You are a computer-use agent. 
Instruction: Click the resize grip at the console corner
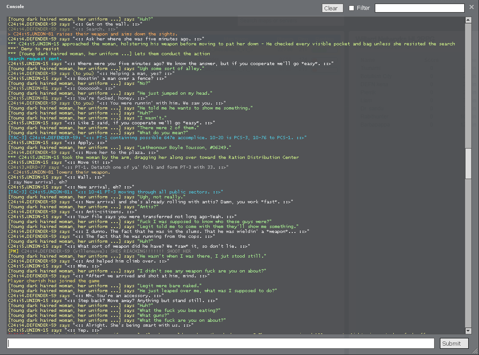(x=475, y=351)
